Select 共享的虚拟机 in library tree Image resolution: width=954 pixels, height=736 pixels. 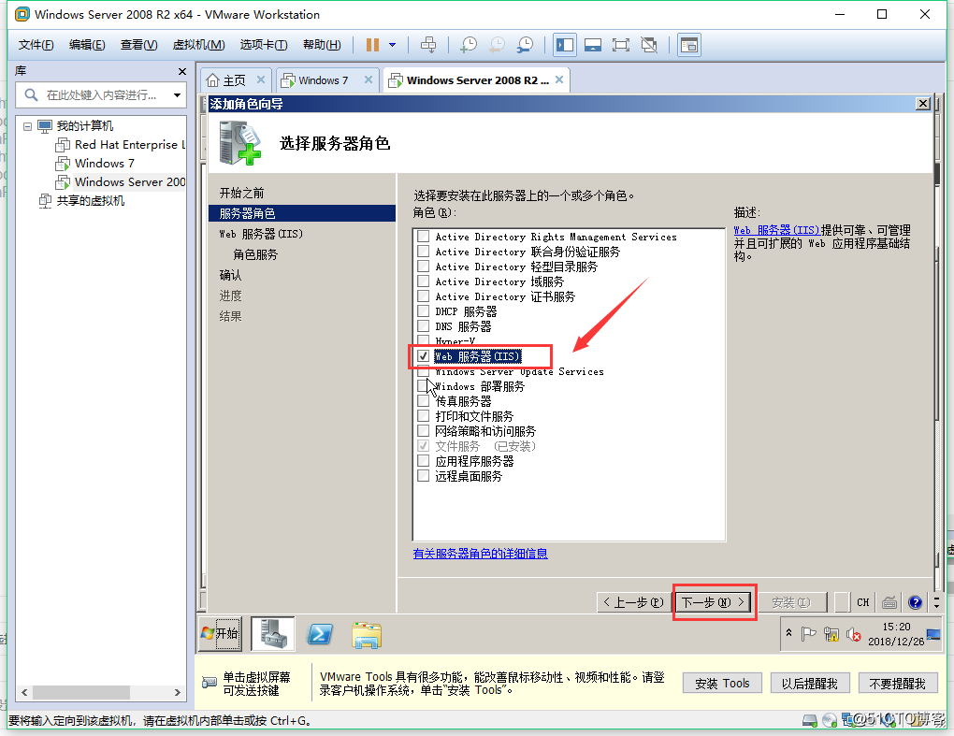pos(81,201)
